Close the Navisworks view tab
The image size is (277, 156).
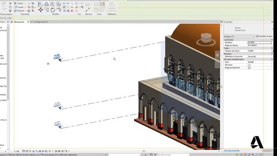click(x=28, y=22)
